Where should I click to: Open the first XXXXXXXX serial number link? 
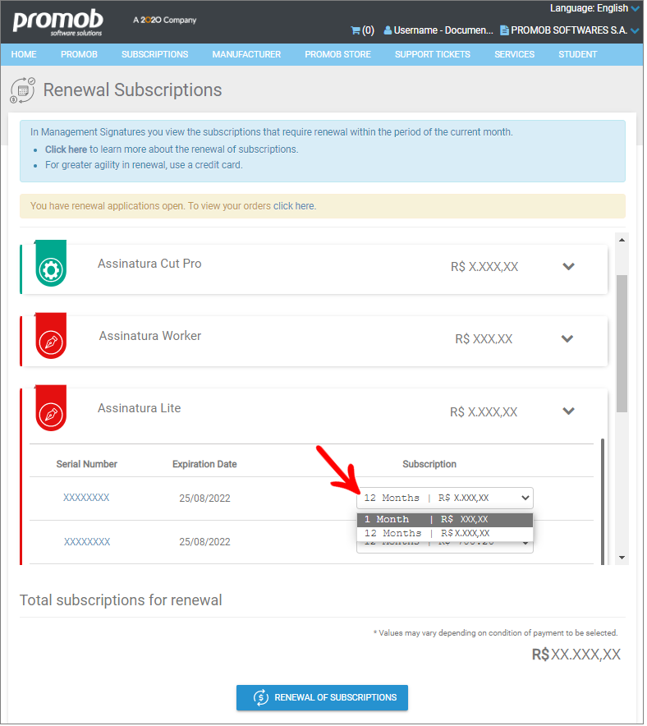[86, 499]
